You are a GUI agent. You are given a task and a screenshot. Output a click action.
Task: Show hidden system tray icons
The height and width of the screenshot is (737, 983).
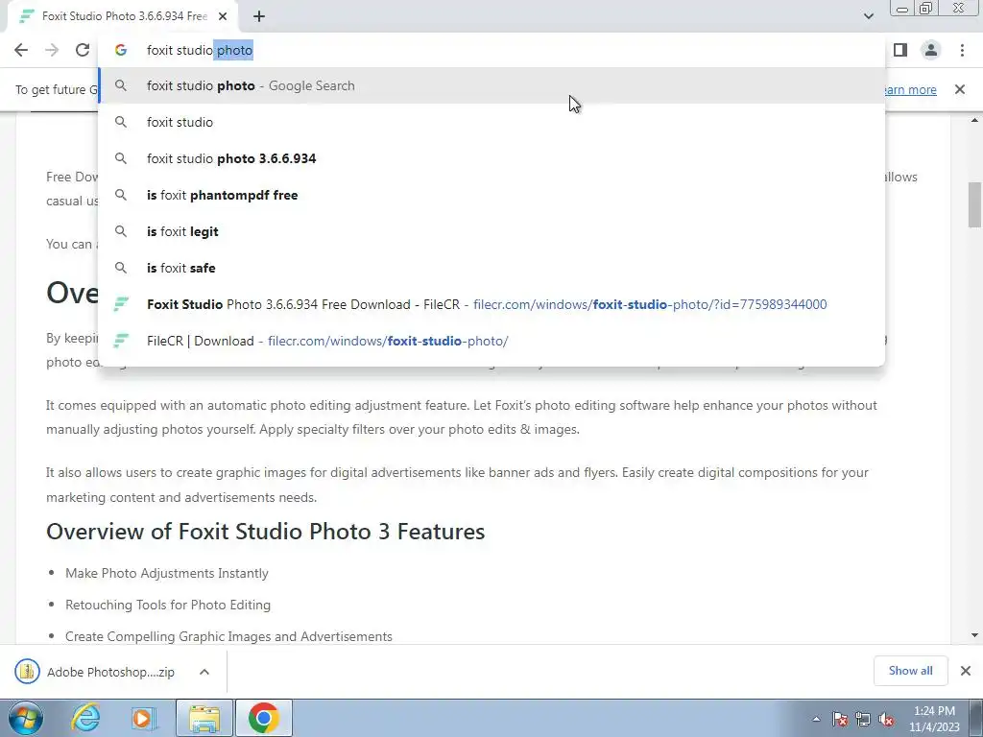tap(816, 719)
